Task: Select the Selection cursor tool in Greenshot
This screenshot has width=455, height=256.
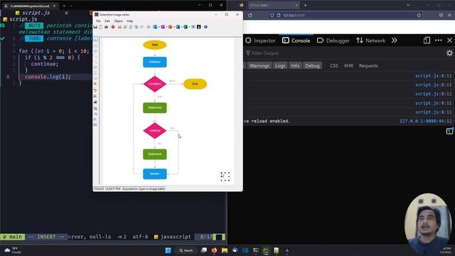Action: 95,38
